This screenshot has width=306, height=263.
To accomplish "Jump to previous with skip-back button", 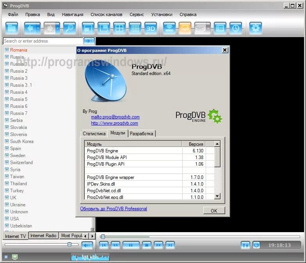I will (x=104, y=245).
